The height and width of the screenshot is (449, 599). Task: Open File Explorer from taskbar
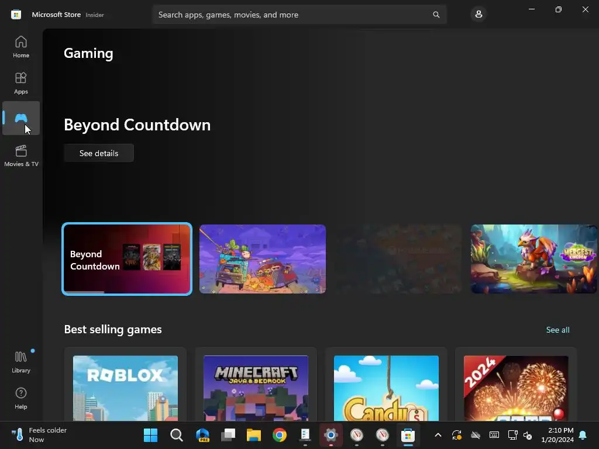(x=254, y=435)
